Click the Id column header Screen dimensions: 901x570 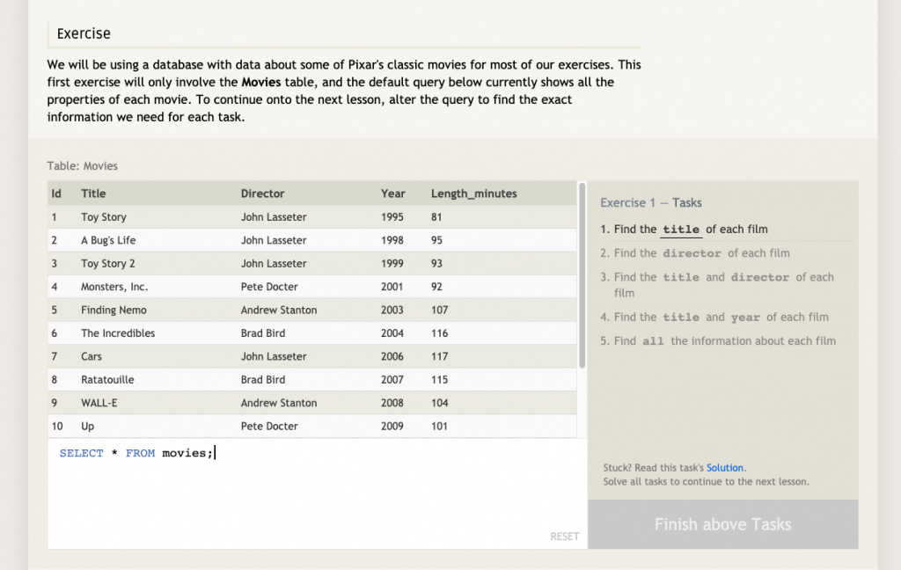tap(56, 194)
